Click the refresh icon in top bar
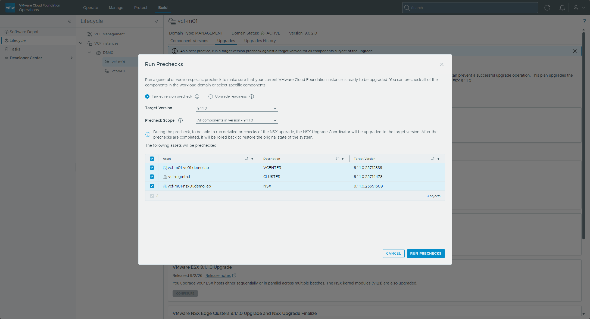The image size is (590, 319). (547, 8)
